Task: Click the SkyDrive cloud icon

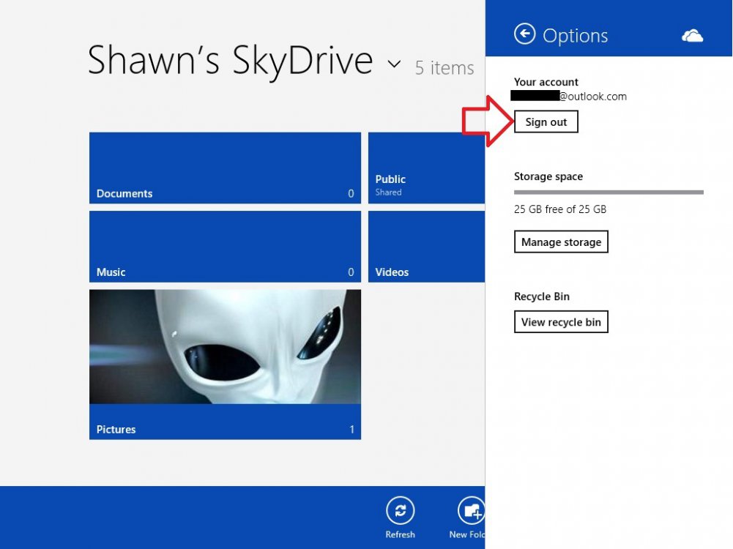Action: (x=692, y=34)
